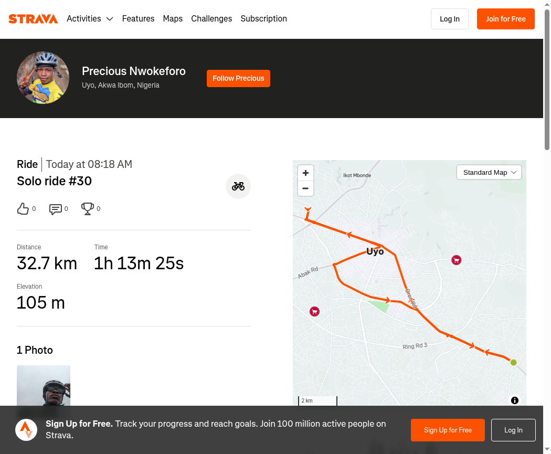Viewport: 551px width, 454px height.
Task: Click the Abak Rd map label
Action: click(x=308, y=272)
